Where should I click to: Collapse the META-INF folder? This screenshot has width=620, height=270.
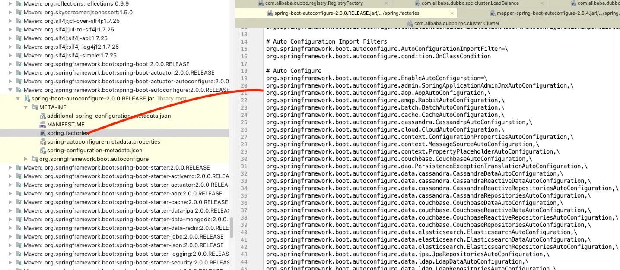[26, 107]
